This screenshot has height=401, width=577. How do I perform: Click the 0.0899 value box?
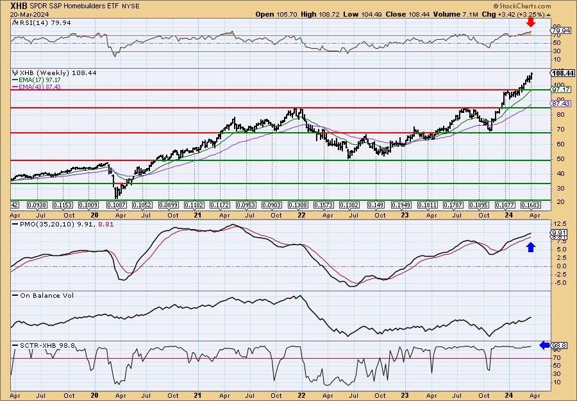pos(169,205)
